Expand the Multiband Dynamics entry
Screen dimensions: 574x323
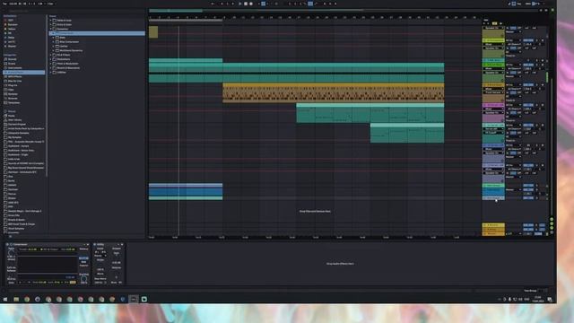[54, 50]
